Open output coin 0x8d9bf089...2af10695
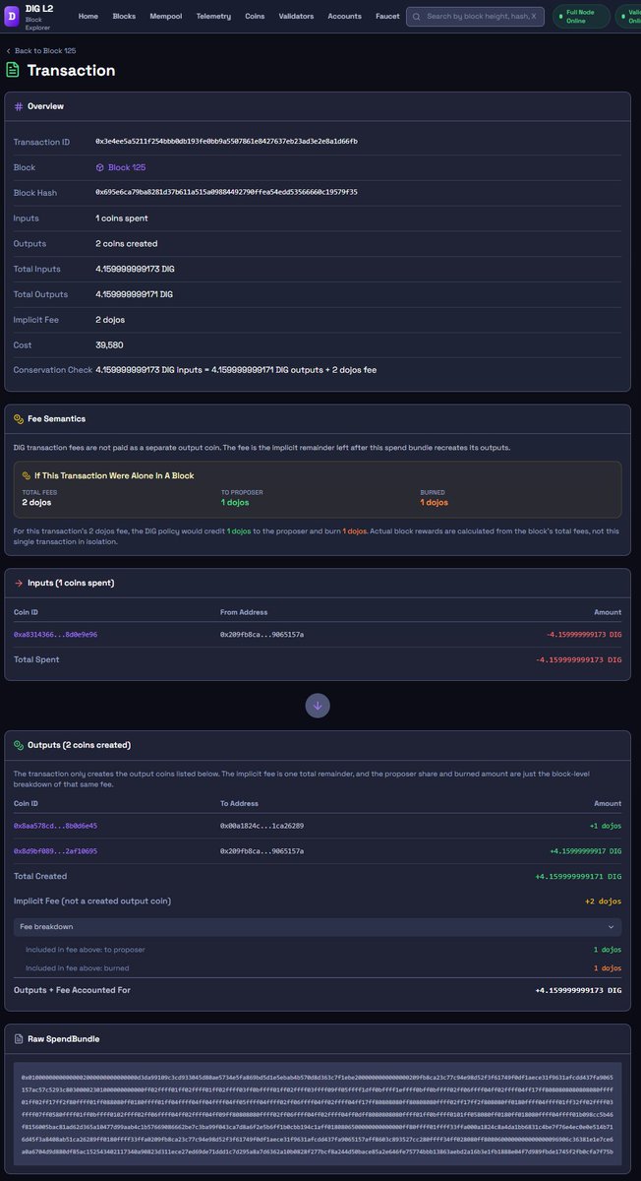 [55, 850]
